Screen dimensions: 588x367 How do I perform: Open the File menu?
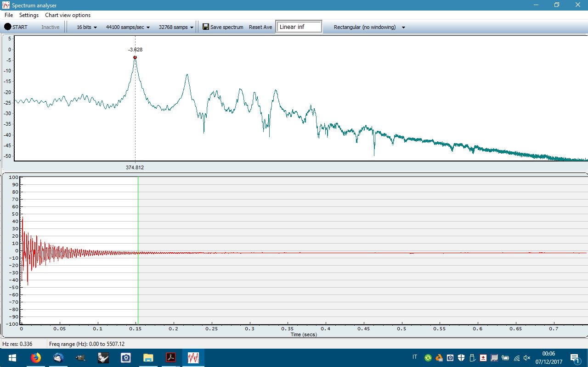click(x=9, y=15)
